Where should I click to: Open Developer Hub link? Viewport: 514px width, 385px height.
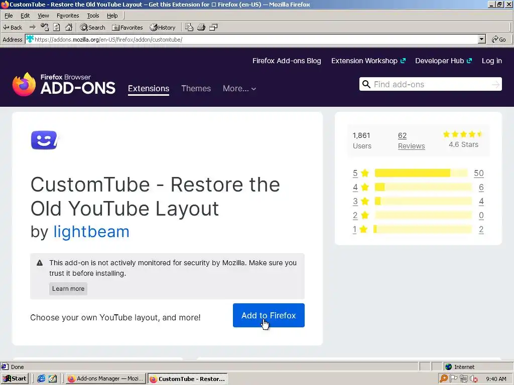tap(444, 61)
